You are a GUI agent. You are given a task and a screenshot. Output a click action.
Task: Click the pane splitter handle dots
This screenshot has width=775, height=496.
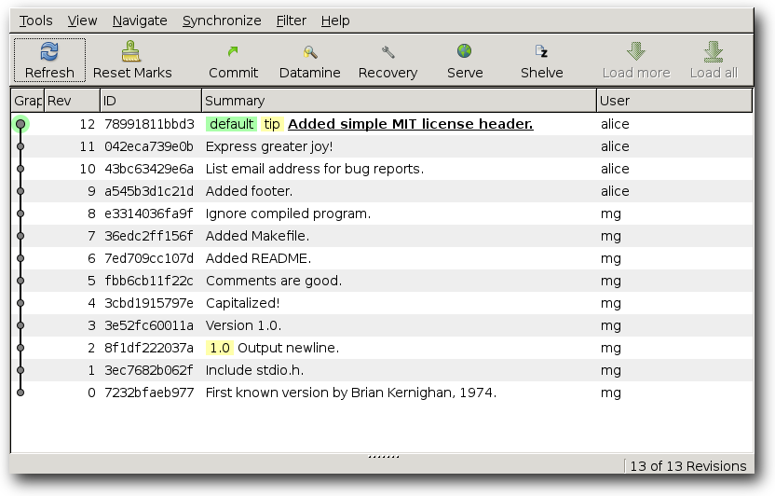point(384,457)
